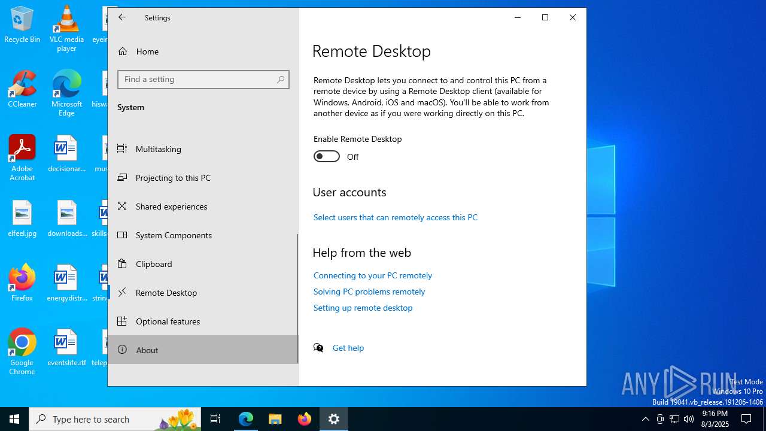Open File Explorer from the taskbar
The width and height of the screenshot is (766, 431).
[275, 419]
